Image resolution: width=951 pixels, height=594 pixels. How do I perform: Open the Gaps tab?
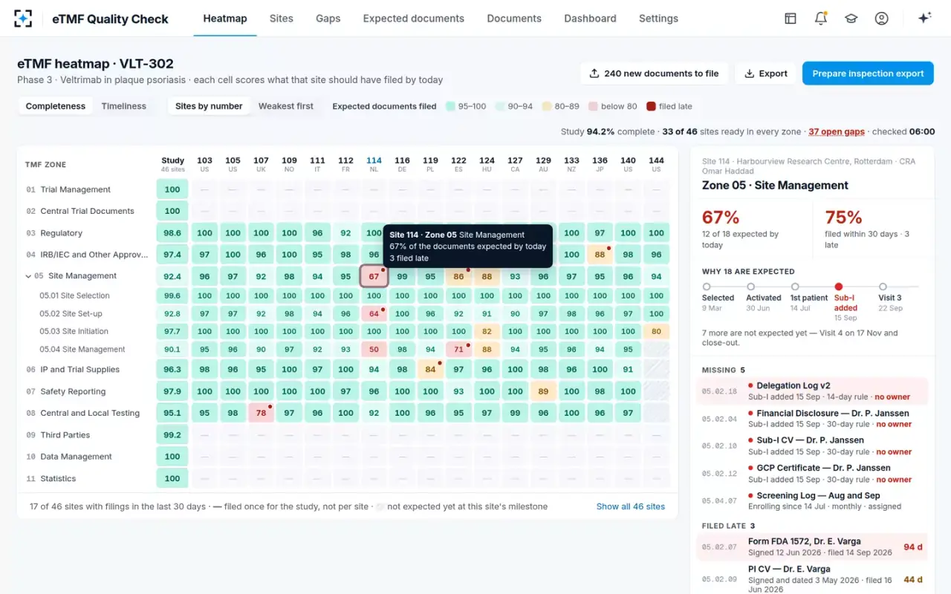(328, 19)
